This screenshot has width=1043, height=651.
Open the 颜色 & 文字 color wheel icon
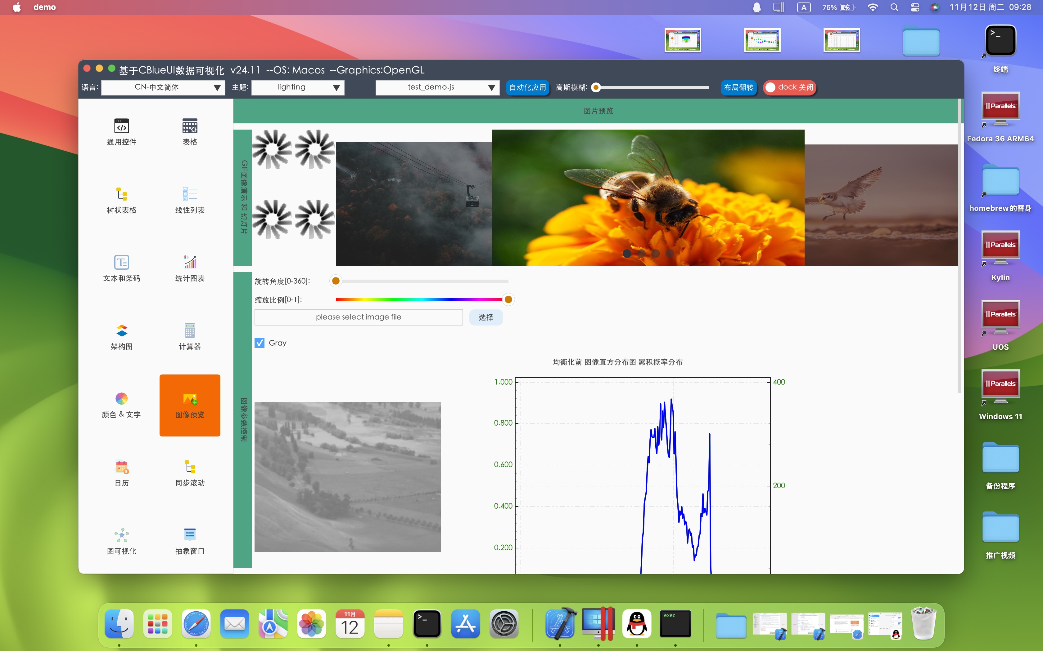(x=122, y=399)
